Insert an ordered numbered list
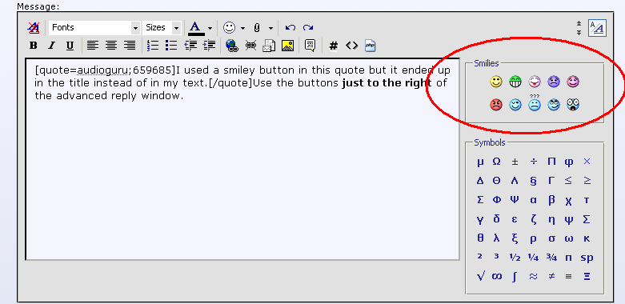Viewport: 625px width, 304px height. pyautogui.click(x=153, y=46)
